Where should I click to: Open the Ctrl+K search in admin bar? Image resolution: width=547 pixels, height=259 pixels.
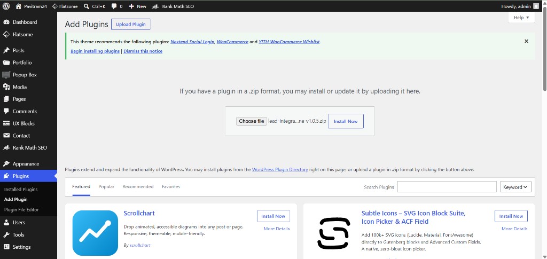tap(95, 6)
